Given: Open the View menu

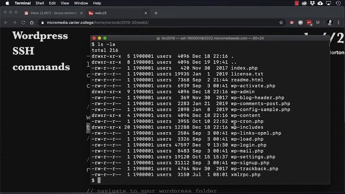Looking at the screenshot, I should tap(65, 3).
